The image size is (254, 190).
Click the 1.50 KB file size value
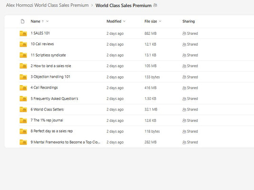coord(150,99)
